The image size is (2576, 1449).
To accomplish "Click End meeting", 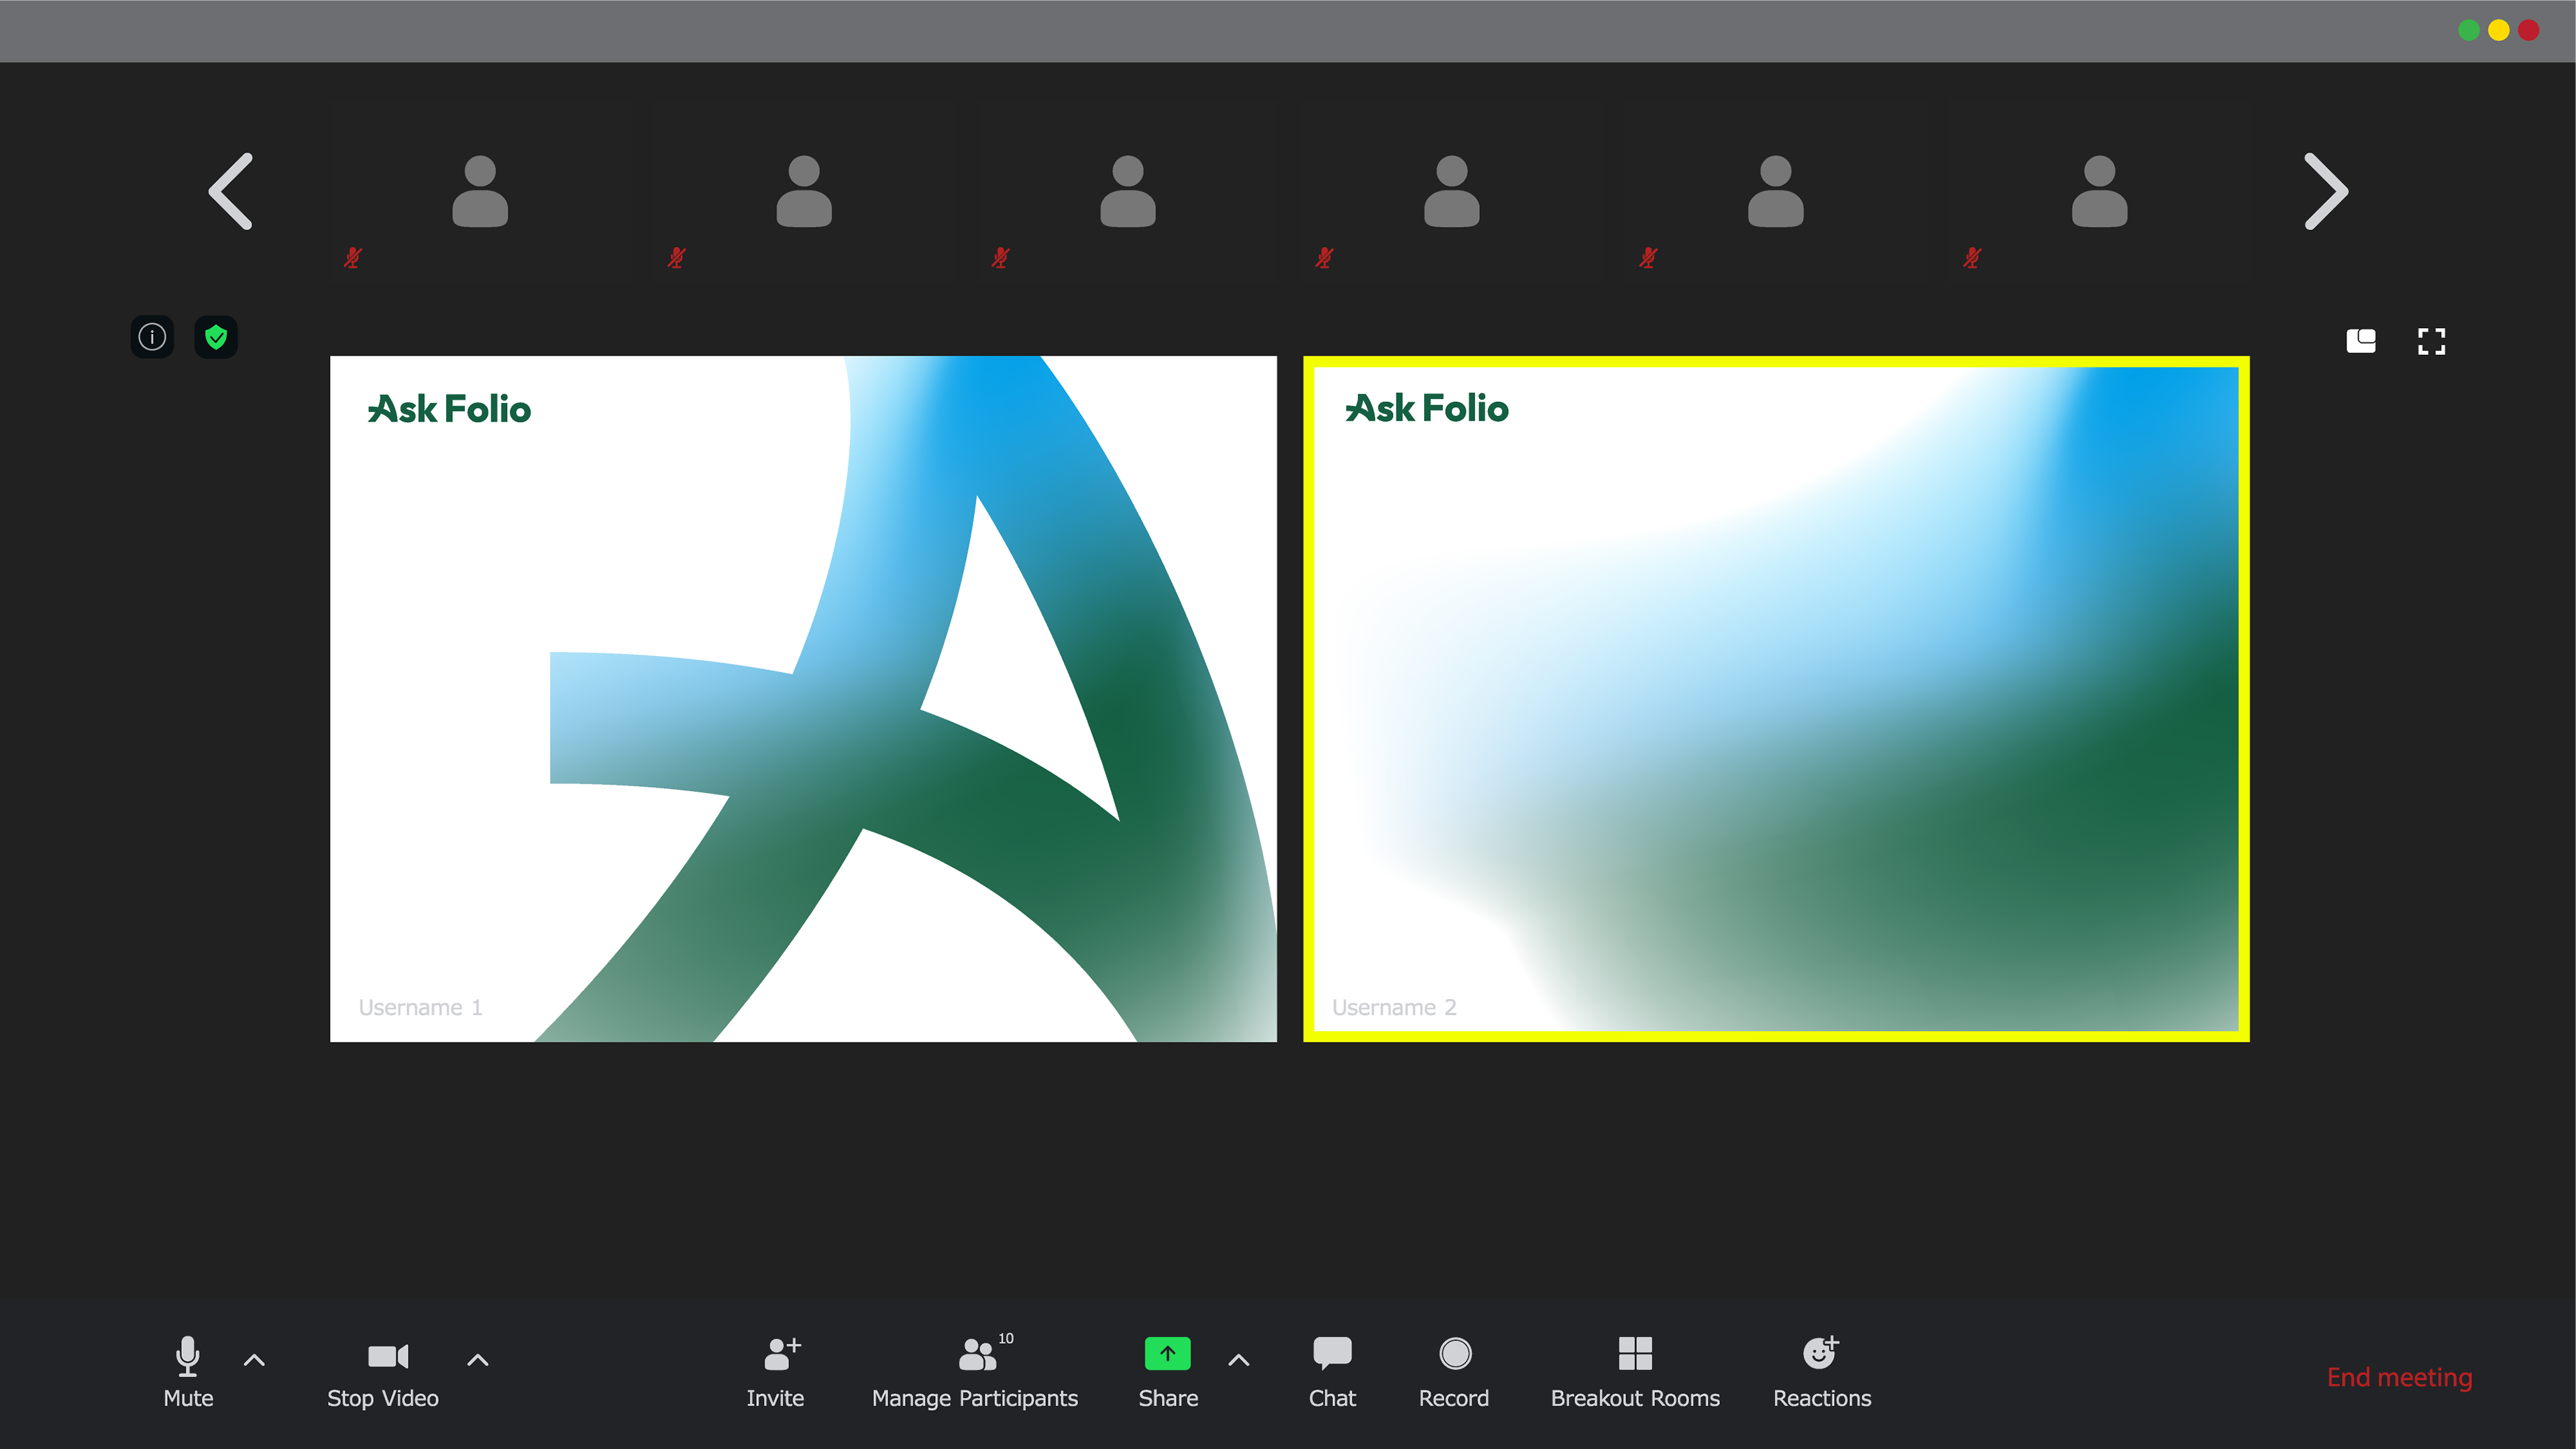I will tap(2399, 1377).
